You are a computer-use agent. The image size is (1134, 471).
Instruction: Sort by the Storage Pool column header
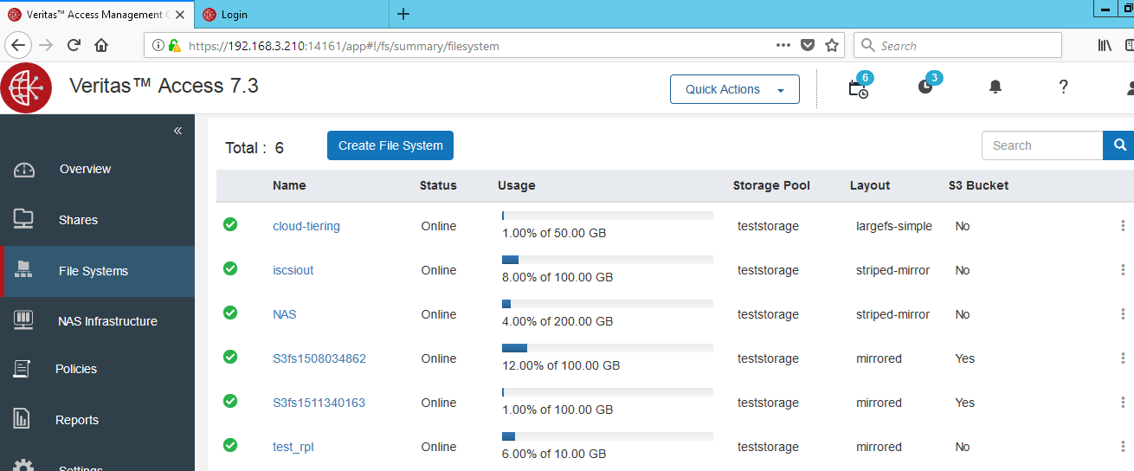771,185
